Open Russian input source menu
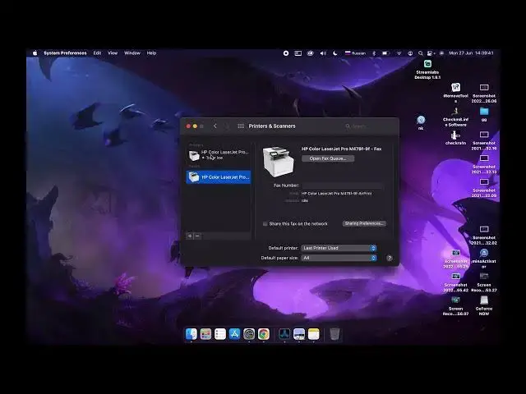Viewport: 526px width, 394px height. pos(355,53)
